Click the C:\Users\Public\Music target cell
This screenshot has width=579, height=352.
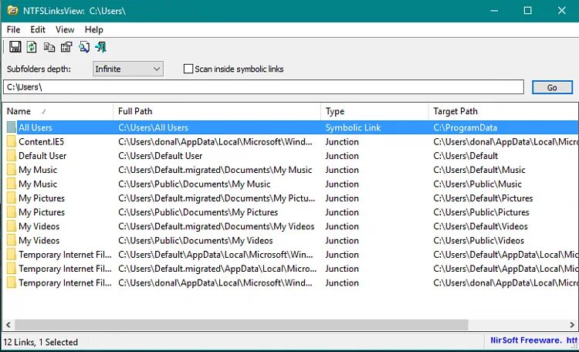pos(477,184)
